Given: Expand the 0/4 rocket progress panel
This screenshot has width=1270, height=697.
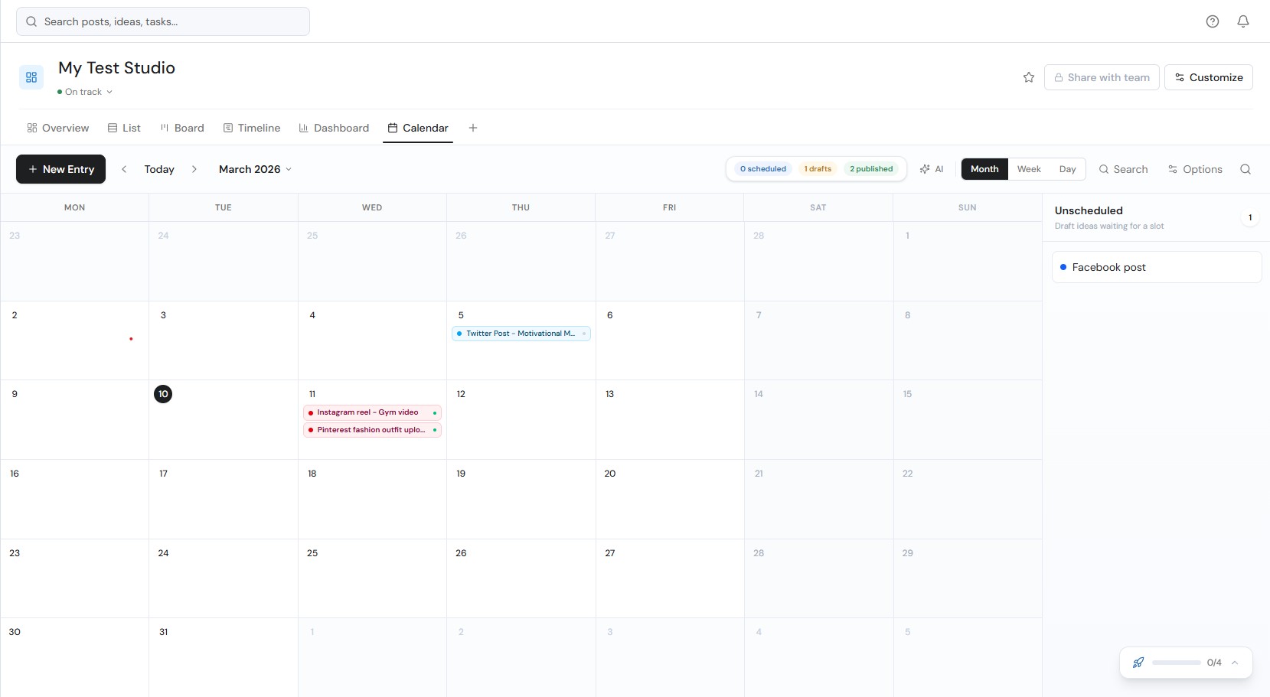Looking at the screenshot, I should tap(1236, 663).
